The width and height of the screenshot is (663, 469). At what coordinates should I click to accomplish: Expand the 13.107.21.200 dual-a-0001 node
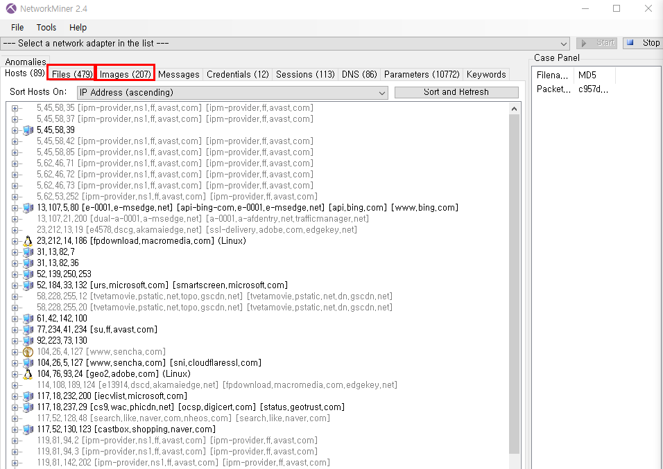coord(15,219)
